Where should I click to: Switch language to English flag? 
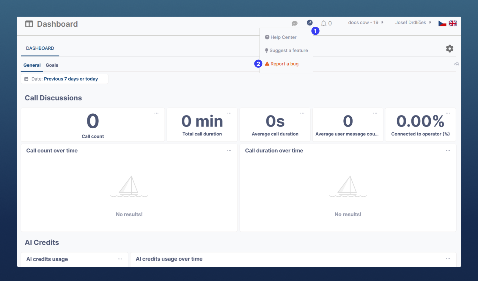452,23
